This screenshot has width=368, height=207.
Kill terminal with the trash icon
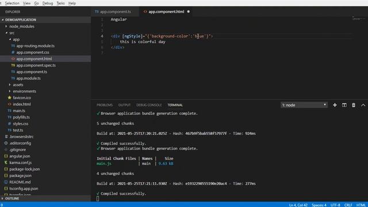(x=354, y=105)
